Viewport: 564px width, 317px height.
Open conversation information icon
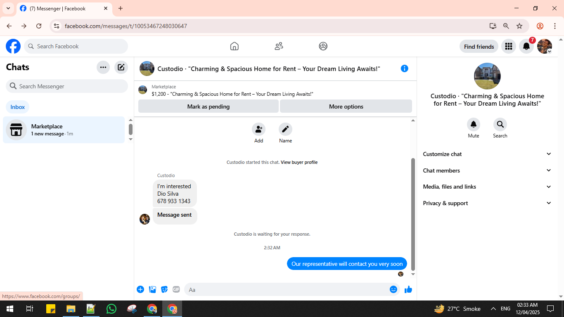click(x=405, y=69)
